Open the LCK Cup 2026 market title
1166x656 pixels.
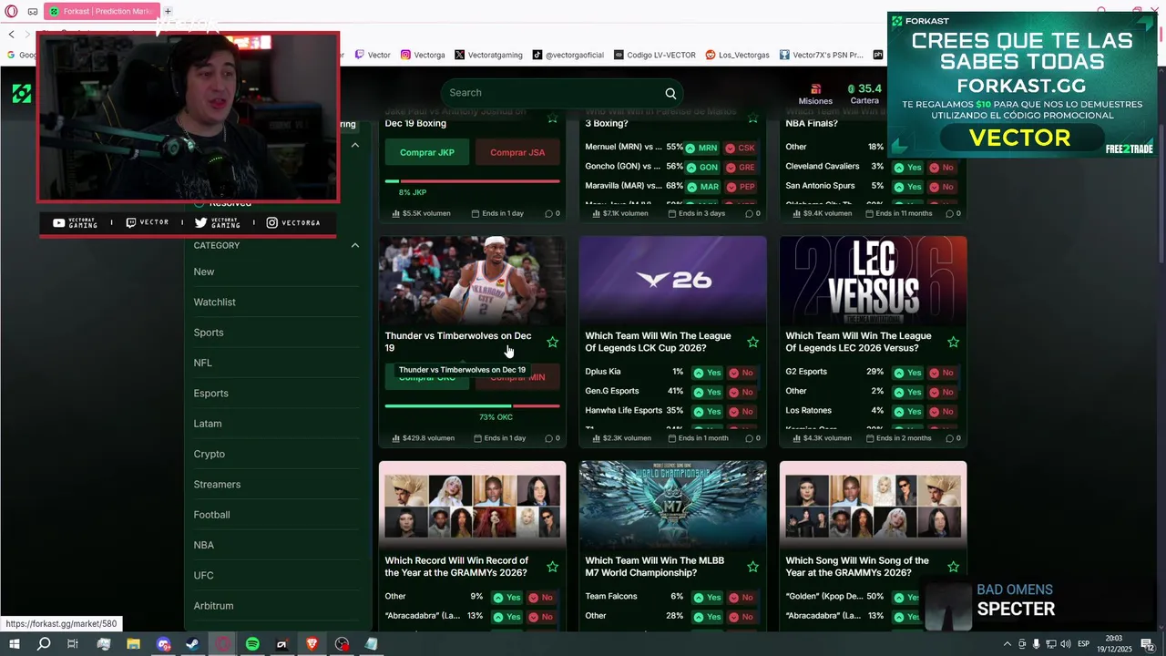(x=658, y=342)
